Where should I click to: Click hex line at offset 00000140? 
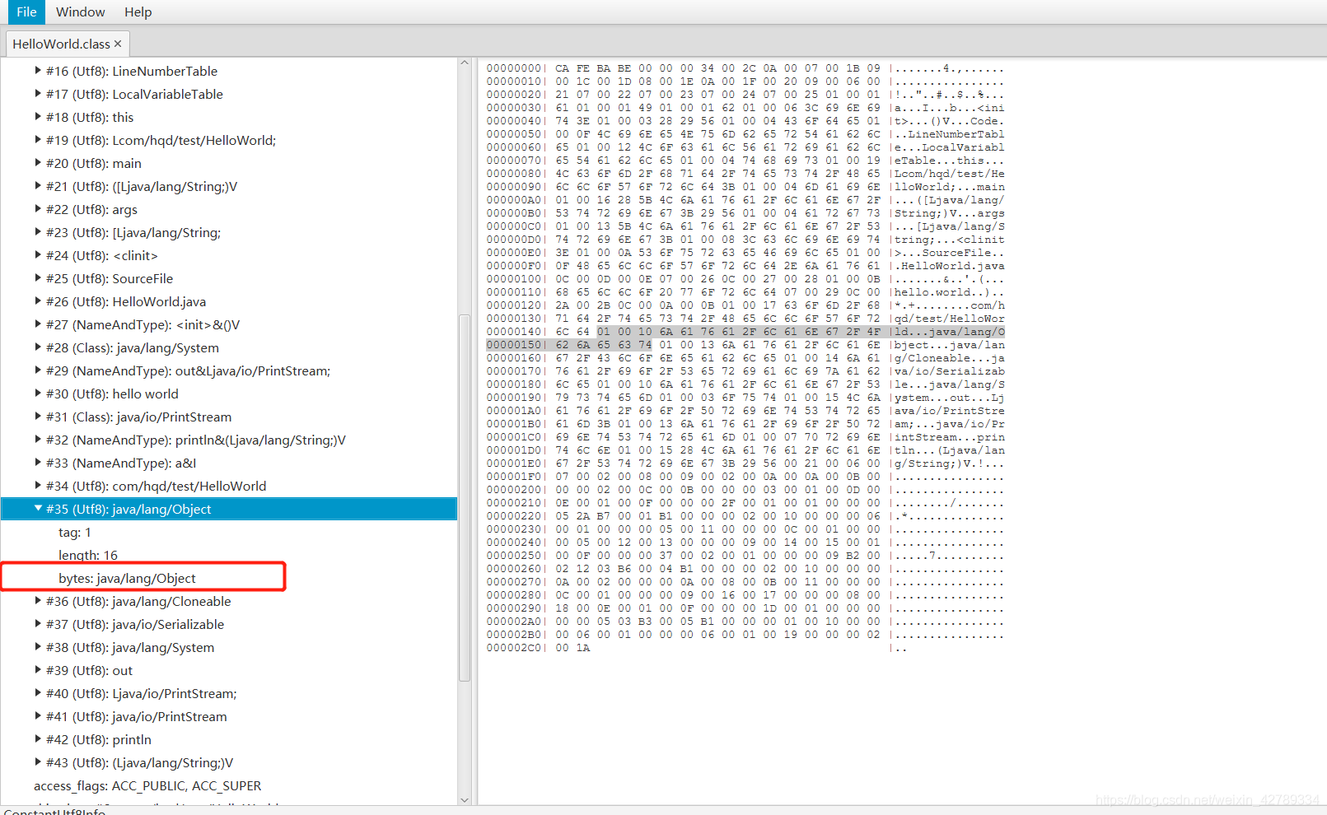[745, 332]
